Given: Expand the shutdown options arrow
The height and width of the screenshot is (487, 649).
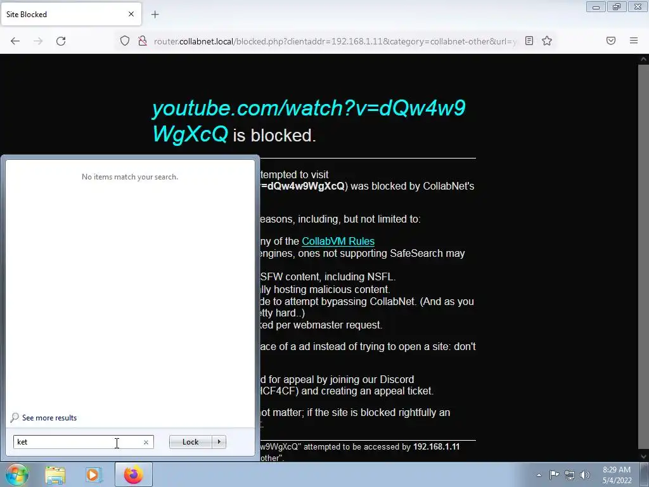Looking at the screenshot, I should pos(219,442).
